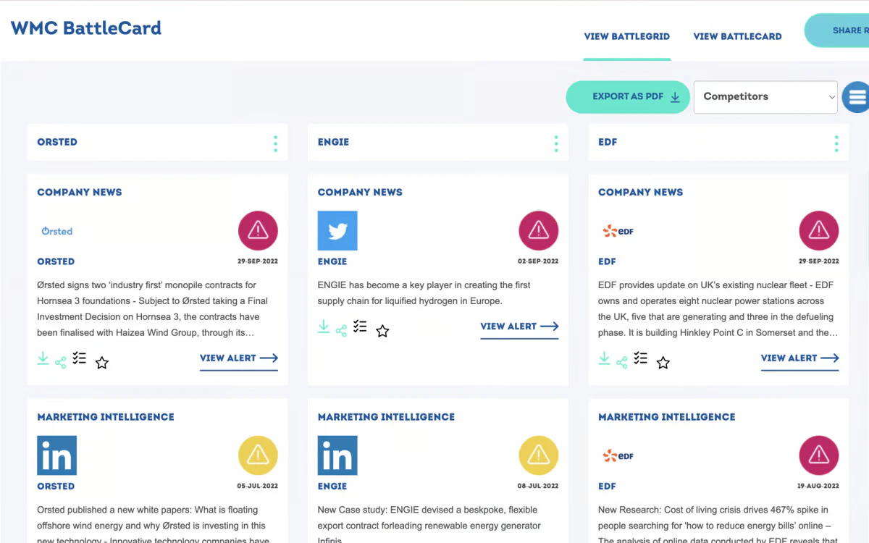Click the checklist icon on EDF's news card
Screen dimensions: 869x543
point(640,358)
